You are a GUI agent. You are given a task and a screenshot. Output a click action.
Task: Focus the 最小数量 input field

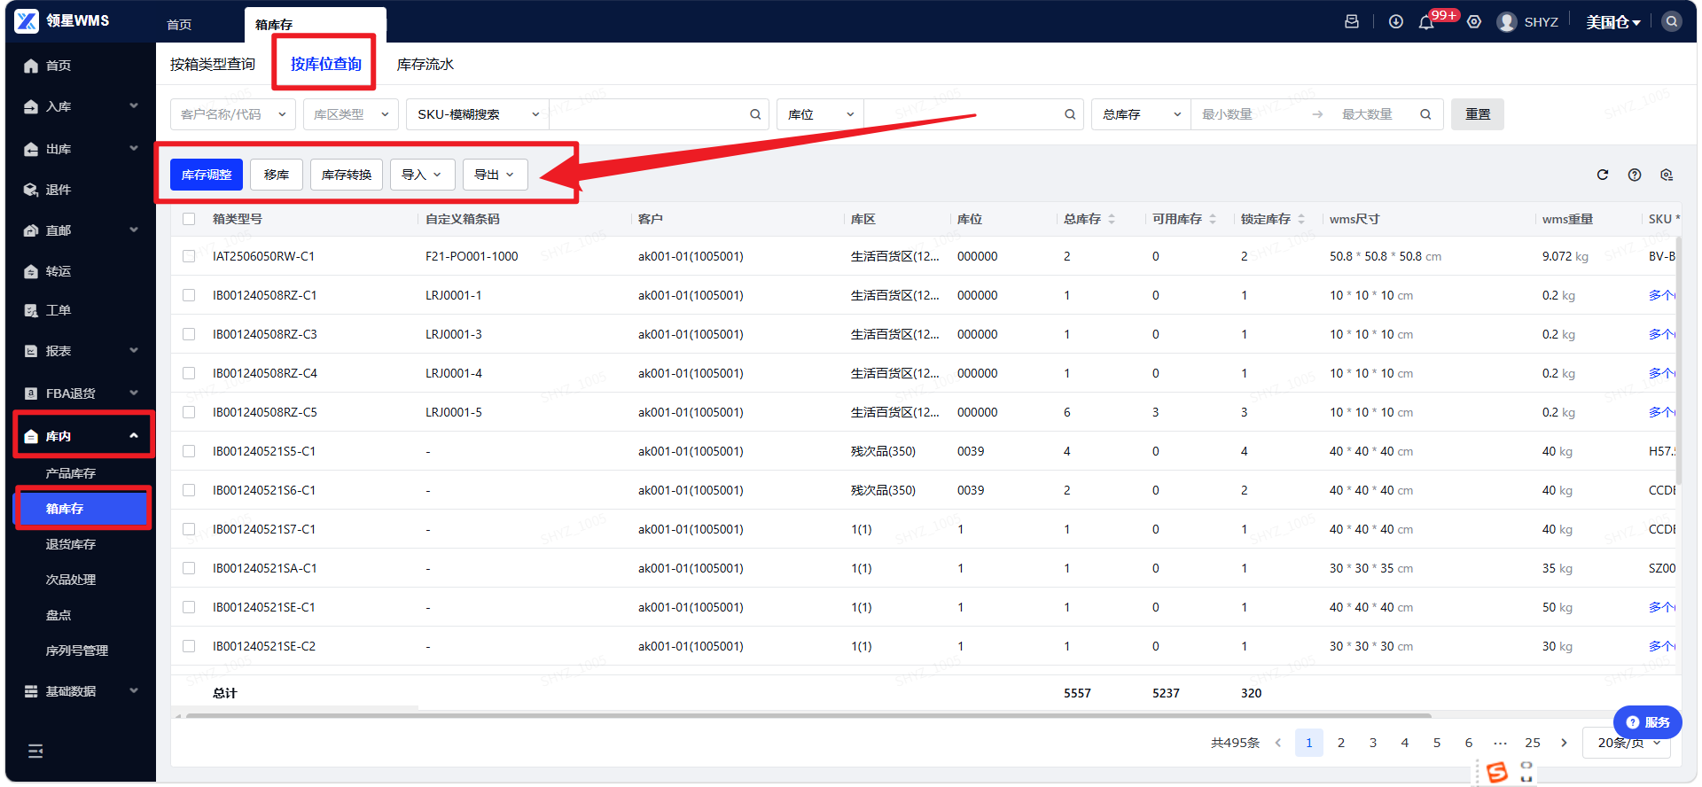1250,114
